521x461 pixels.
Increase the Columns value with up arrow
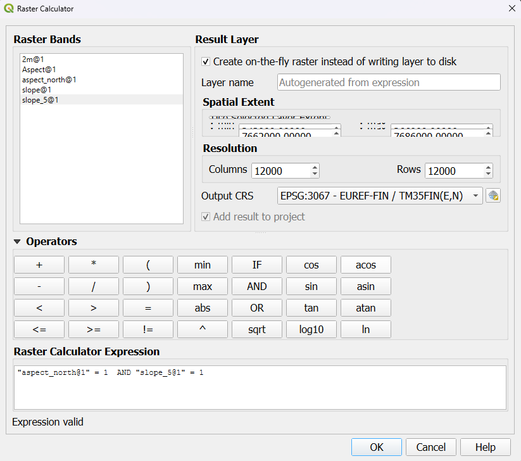click(315, 168)
